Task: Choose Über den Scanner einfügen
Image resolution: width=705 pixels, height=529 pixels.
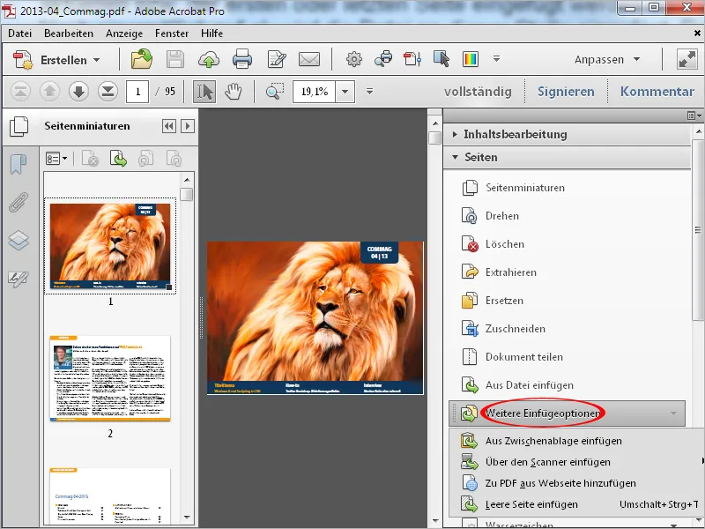Action: click(576, 462)
